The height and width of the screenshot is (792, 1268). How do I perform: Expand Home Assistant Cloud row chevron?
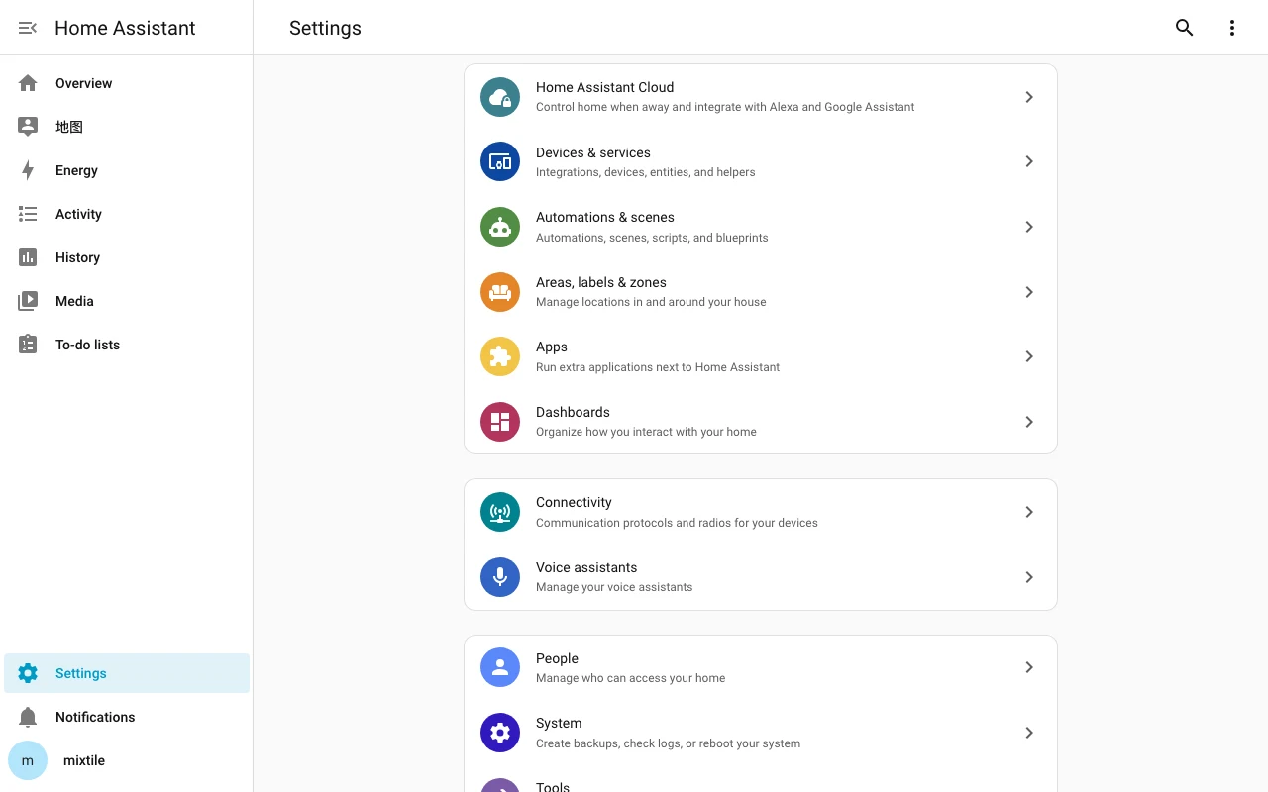click(x=1029, y=97)
